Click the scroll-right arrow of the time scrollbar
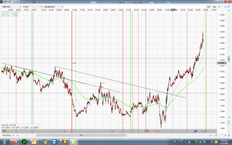 211,135
